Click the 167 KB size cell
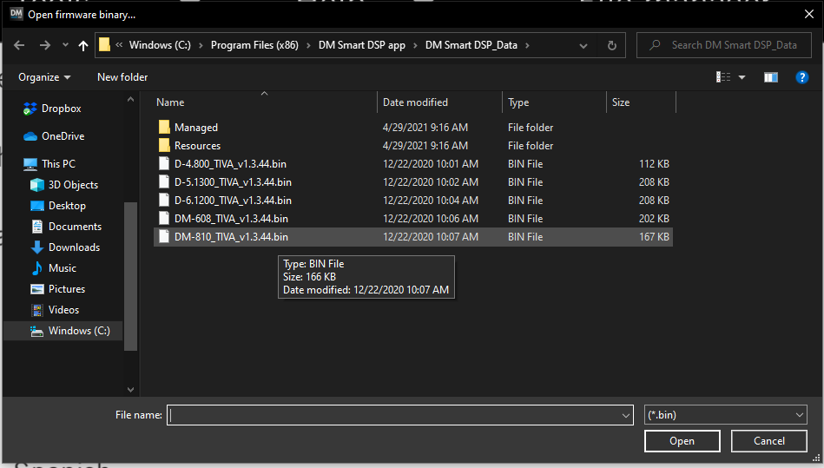The height and width of the screenshot is (468, 824). [654, 237]
